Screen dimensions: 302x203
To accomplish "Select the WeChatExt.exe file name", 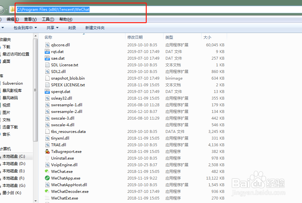I will click(64, 198).
